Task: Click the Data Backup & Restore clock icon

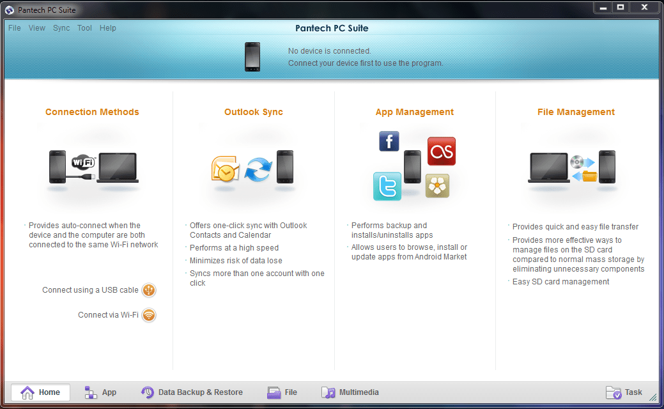Action: pos(148,392)
